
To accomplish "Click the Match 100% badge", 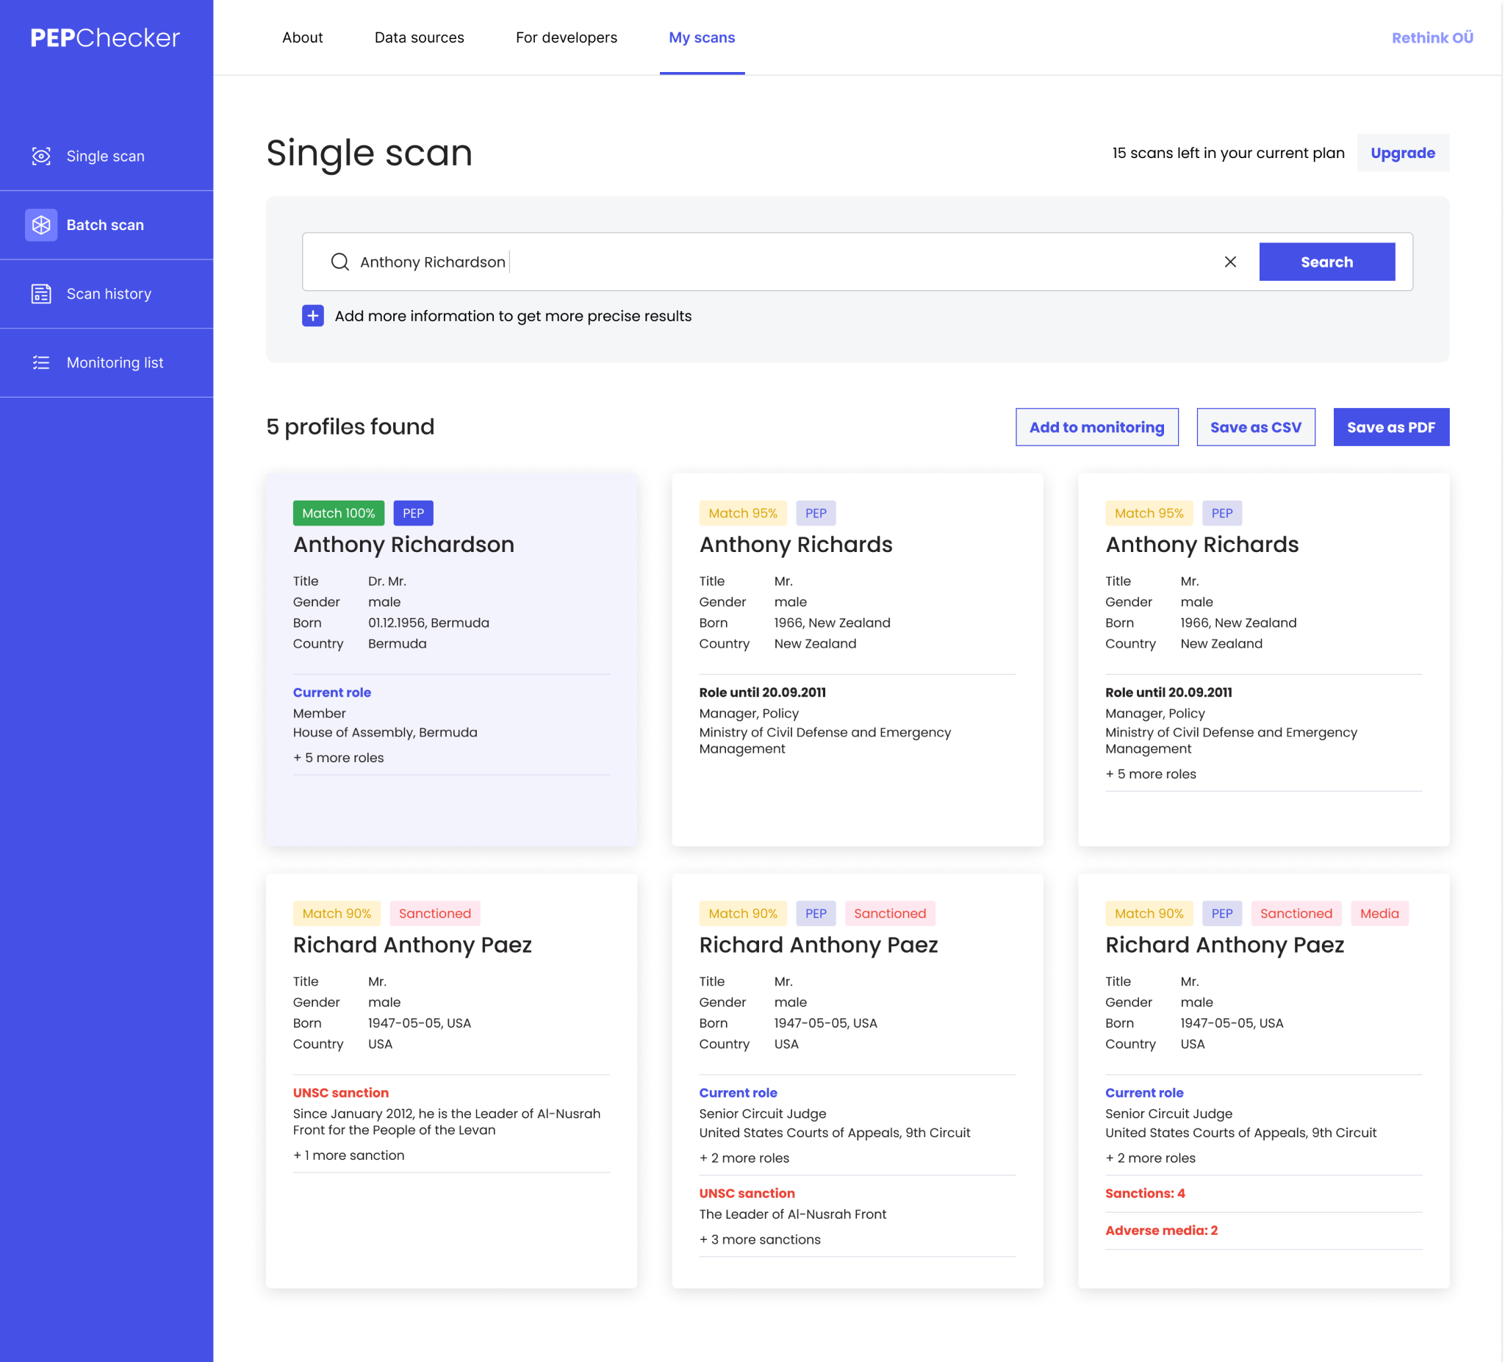I will click(x=338, y=513).
